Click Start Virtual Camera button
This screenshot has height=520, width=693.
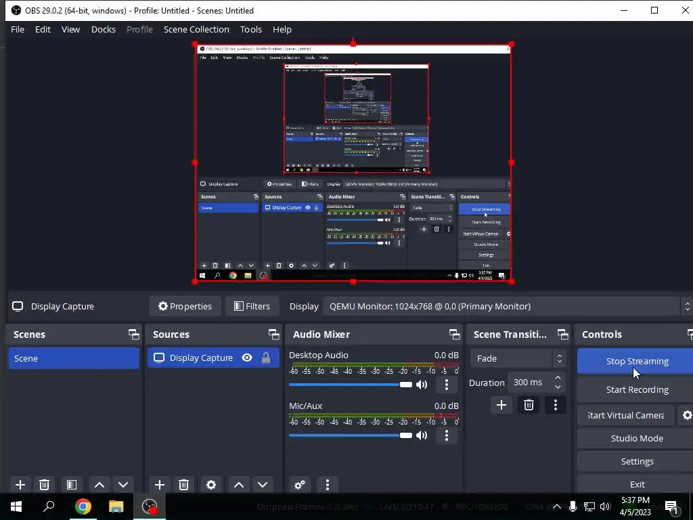626,415
